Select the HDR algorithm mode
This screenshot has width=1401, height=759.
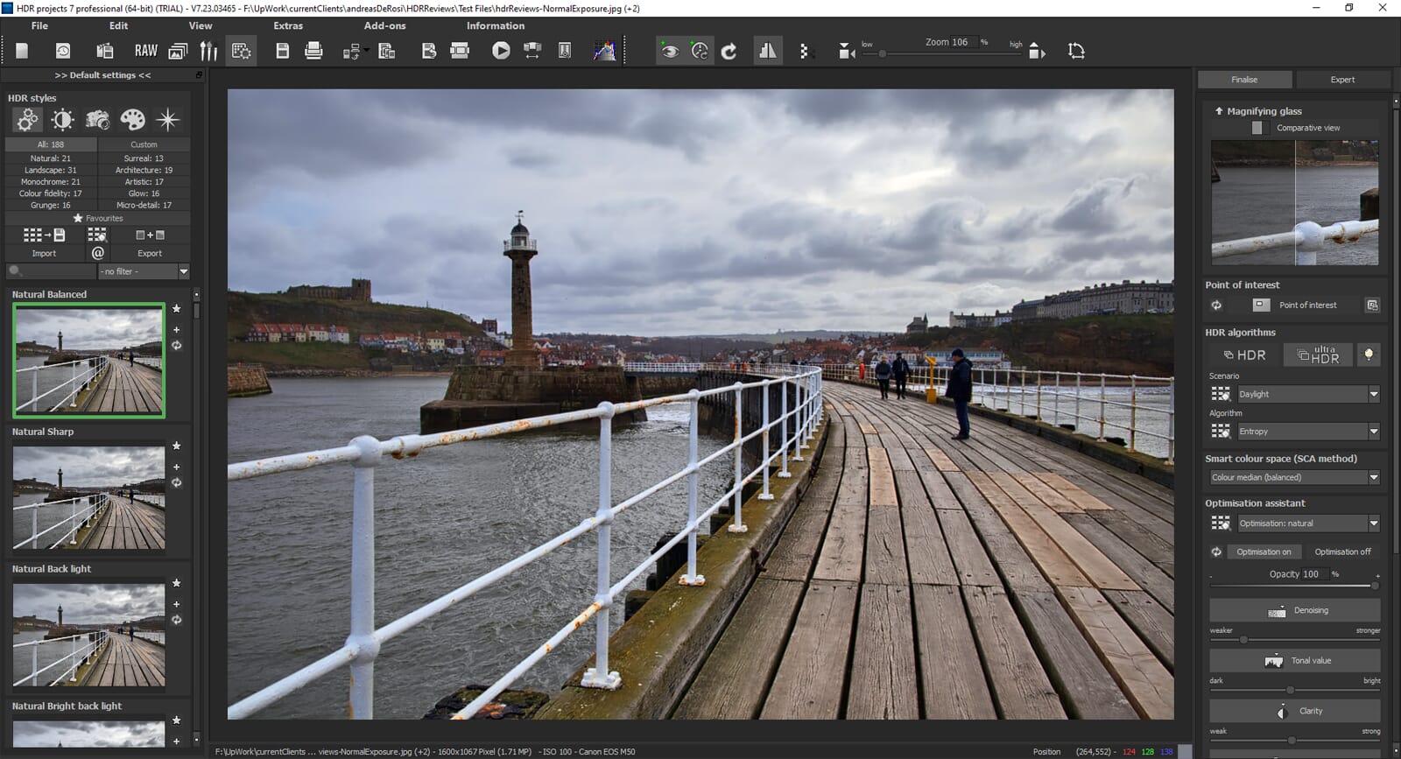tap(1244, 355)
